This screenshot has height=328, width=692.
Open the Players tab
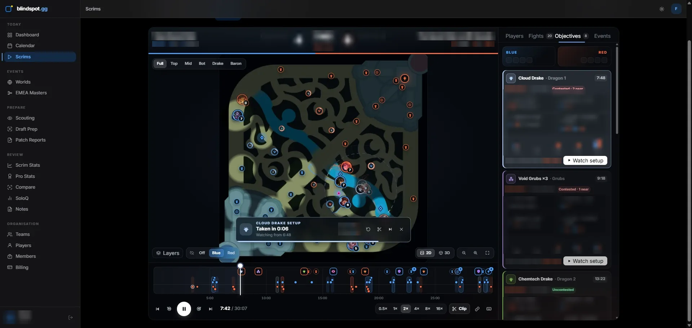514,36
